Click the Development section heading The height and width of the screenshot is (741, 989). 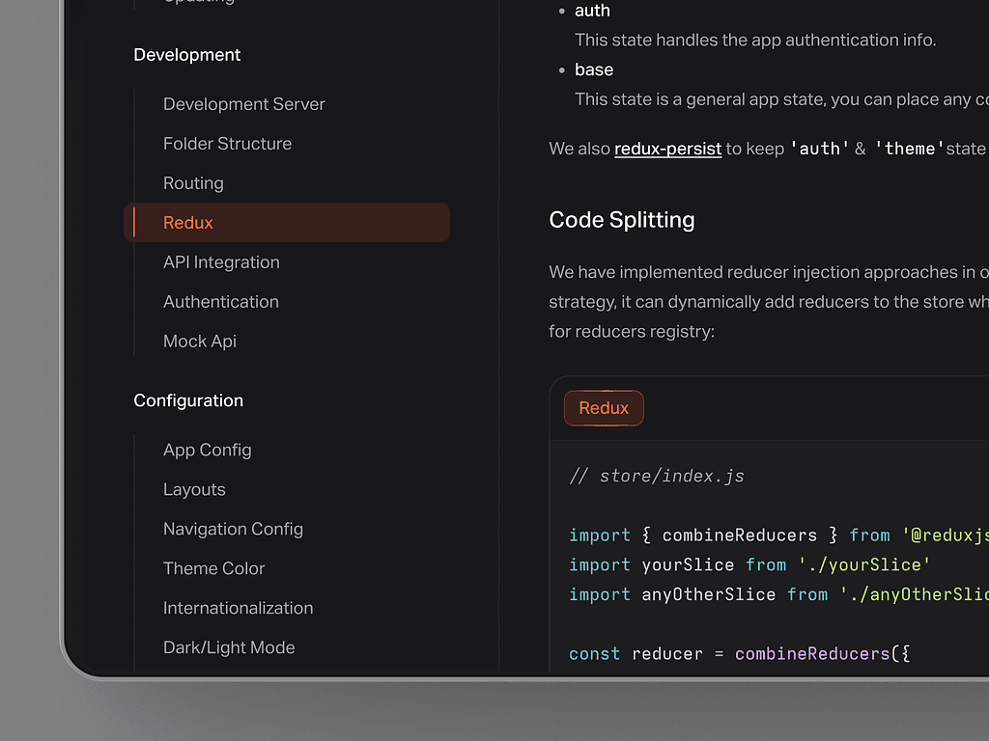tap(187, 55)
